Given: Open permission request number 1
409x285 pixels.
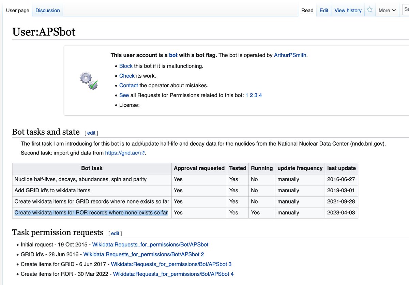Looking at the screenshot, I should point(247,95).
